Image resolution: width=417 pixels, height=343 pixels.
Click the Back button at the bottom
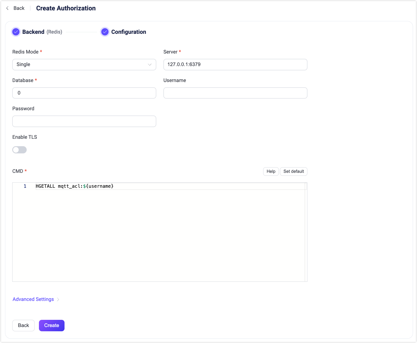[23, 325]
